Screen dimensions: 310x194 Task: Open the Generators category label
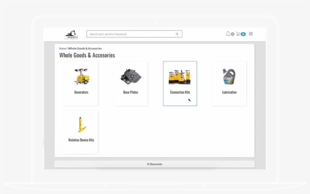[x=81, y=92]
